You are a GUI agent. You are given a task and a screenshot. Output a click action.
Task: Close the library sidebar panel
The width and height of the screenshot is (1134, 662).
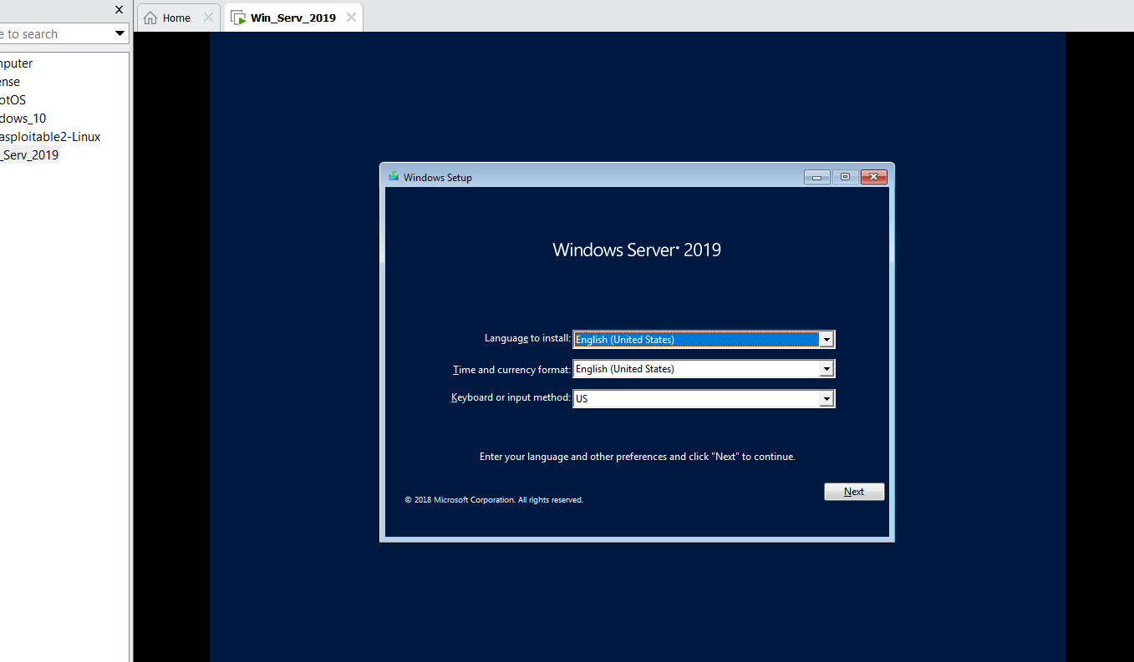click(x=119, y=10)
